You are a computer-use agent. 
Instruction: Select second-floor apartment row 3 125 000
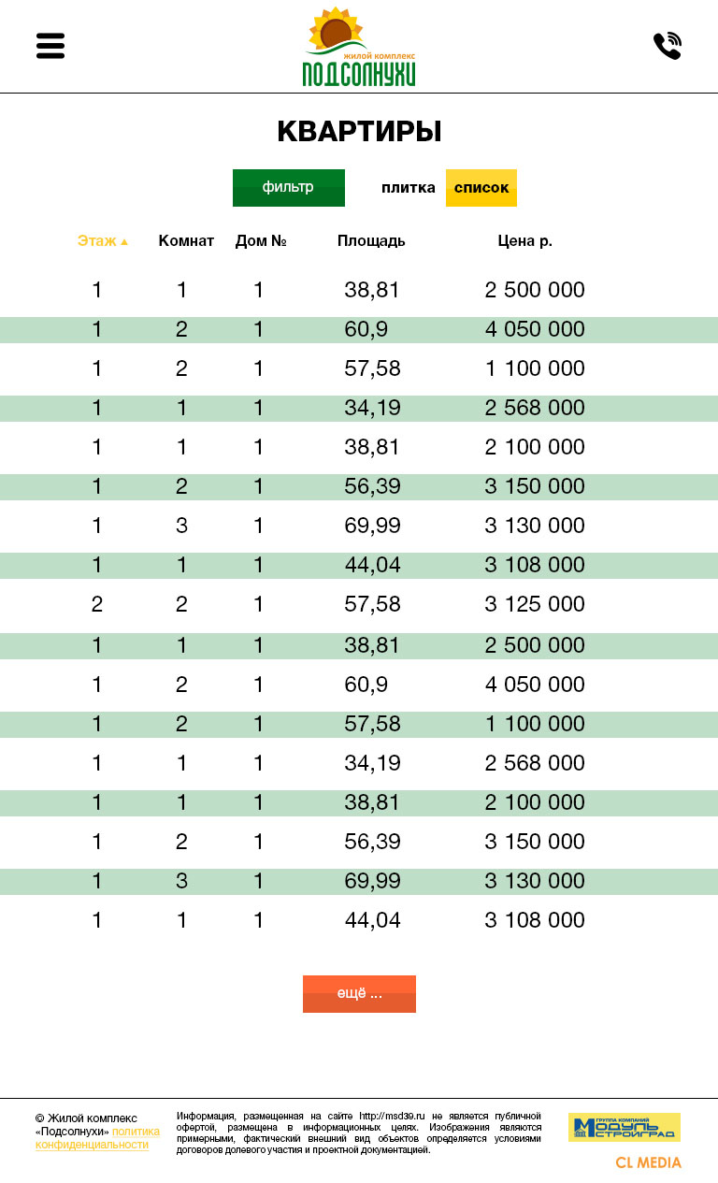tap(359, 605)
